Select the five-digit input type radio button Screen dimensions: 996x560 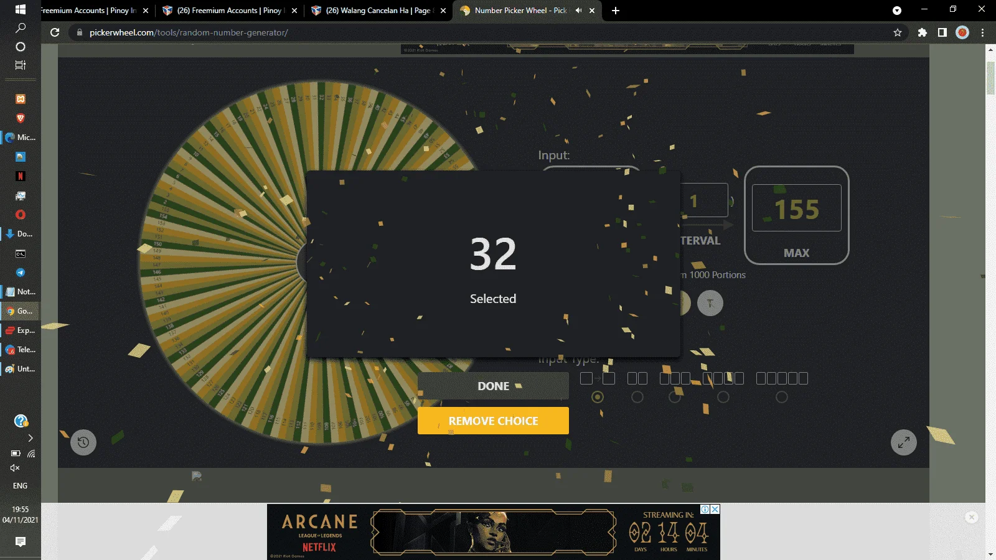click(x=782, y=397)
